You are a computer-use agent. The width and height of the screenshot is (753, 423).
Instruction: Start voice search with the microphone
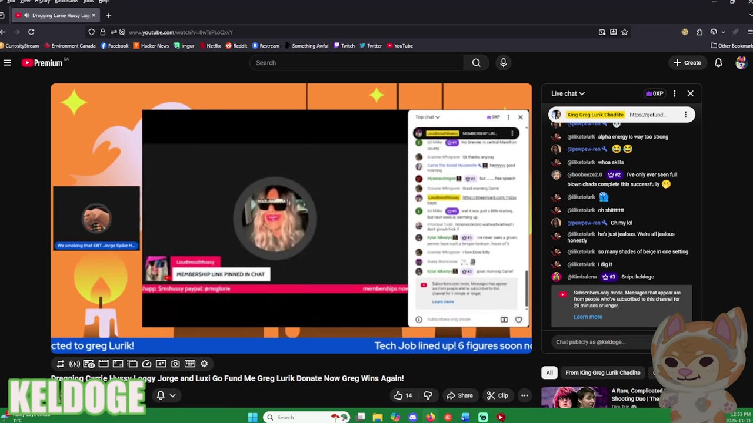point(503,63)
